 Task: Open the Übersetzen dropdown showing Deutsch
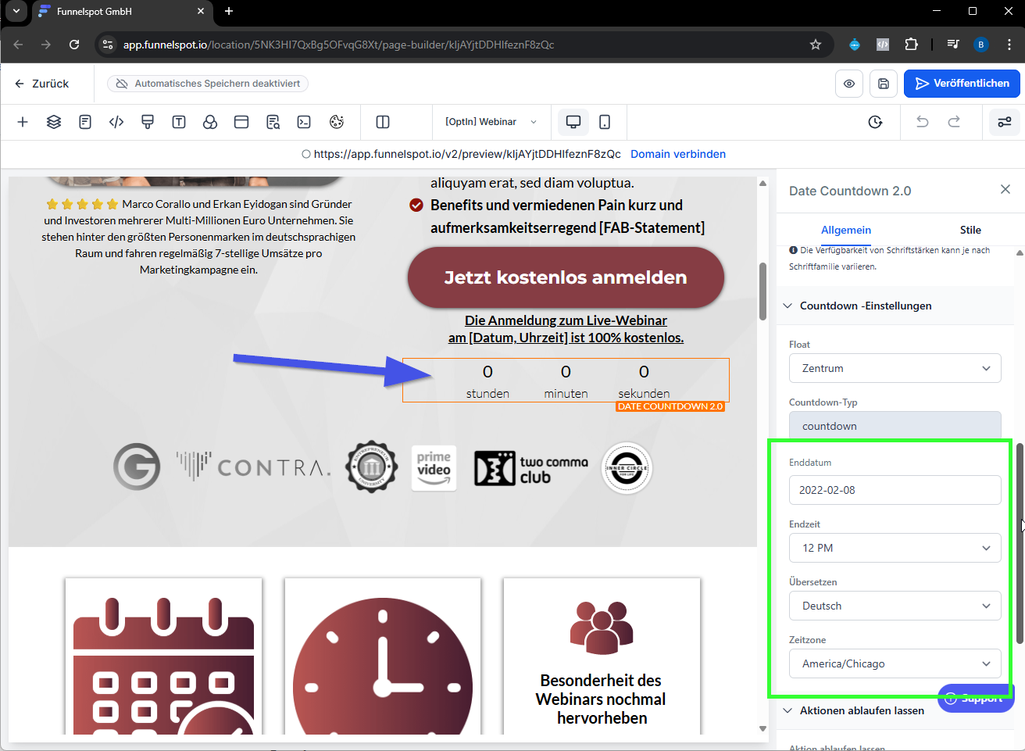coord(895,606)
